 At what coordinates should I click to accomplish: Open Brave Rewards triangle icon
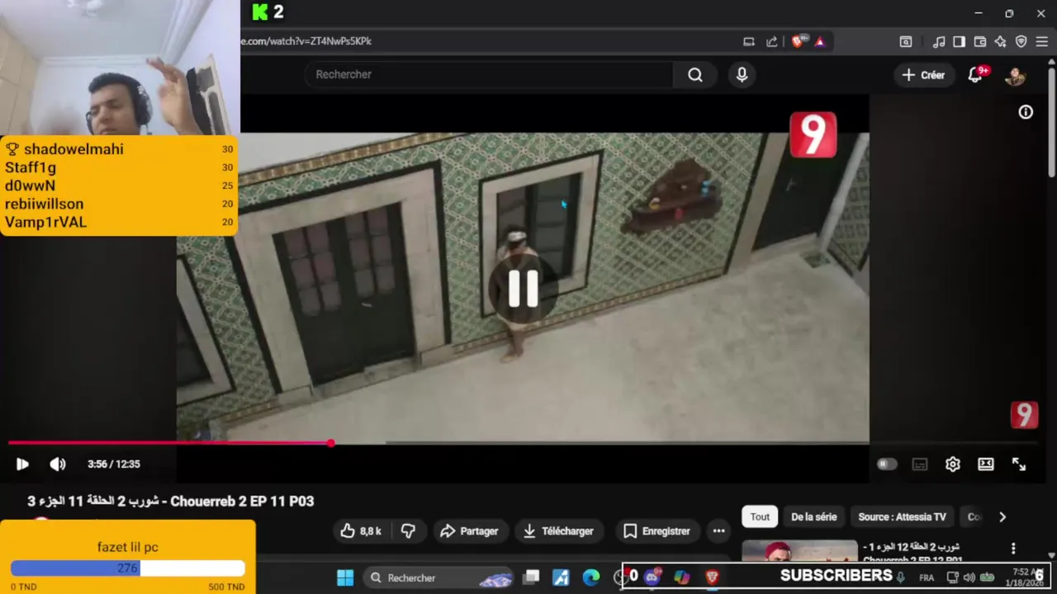(x=820, y=41)
